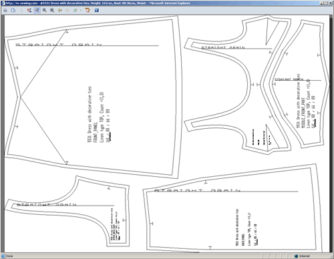
Task: Click the Internet zone indicator in status bar
Action: coord(302,256)
